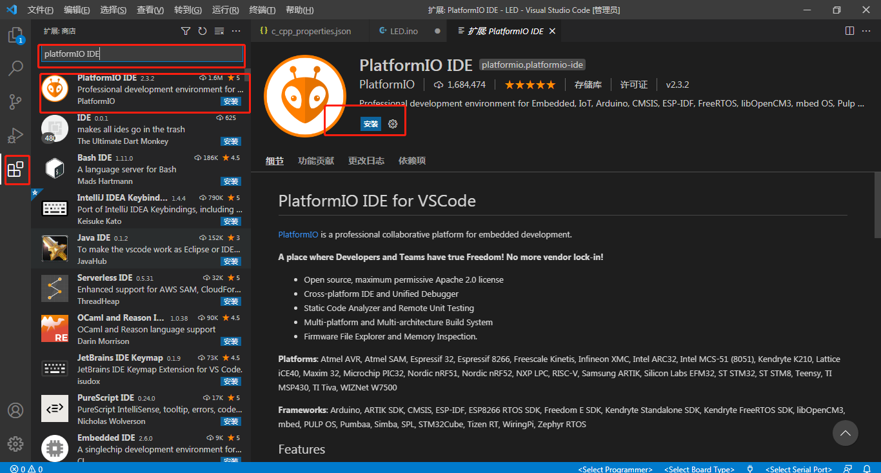Open the 终端(T) menu
Viewport: 881px width, 473px height.
(262, 10)
